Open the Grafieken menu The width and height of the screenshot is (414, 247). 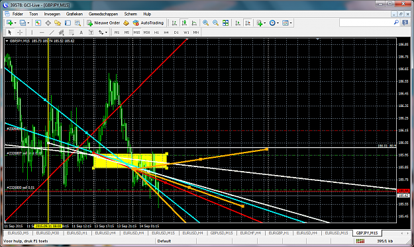click(x=74, y=14)
